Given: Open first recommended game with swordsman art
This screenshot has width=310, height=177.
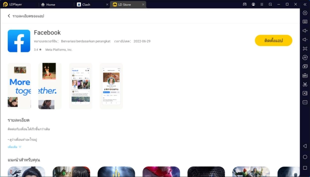Looking at the screenshot, I should coord(26,172).
